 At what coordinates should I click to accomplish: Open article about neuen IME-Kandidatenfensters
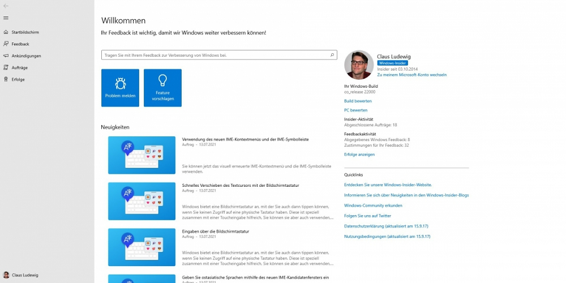click(256, 277)
